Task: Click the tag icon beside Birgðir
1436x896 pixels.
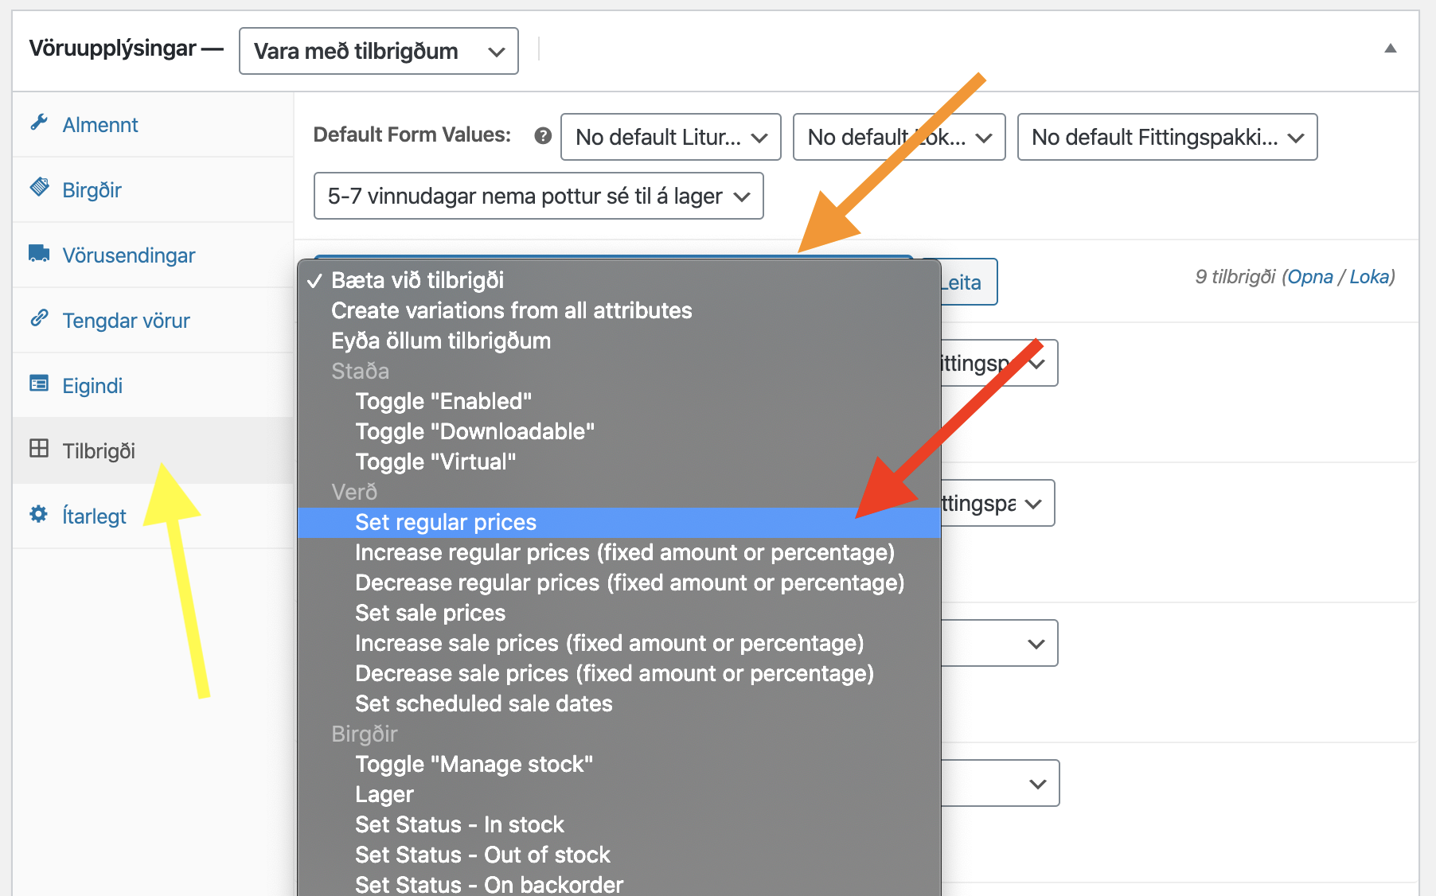Action: (39, 188)
